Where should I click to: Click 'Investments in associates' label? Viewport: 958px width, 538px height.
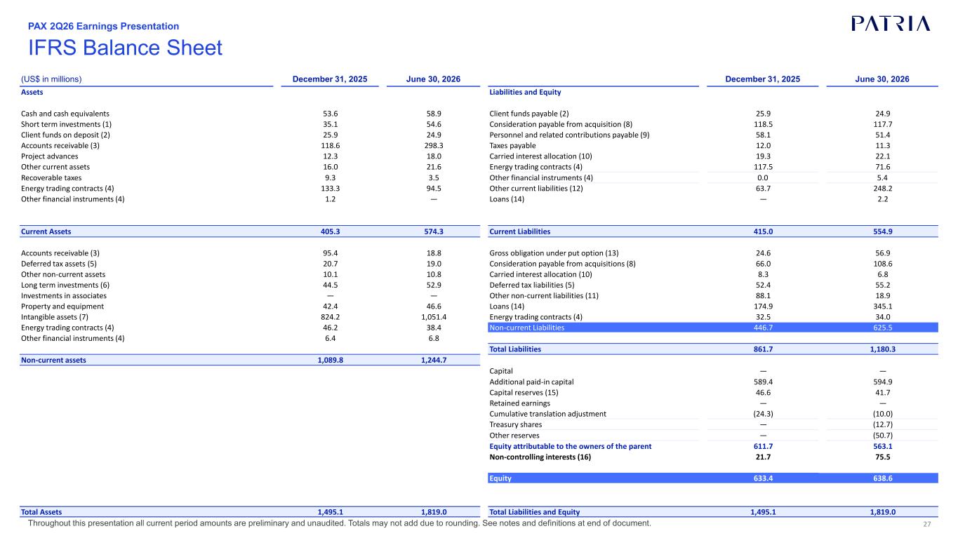coord(64,295)
